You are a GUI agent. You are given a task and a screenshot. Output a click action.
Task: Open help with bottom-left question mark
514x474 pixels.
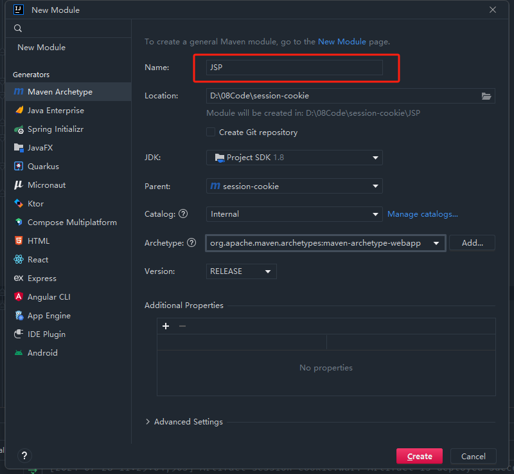tap(24, 455)
